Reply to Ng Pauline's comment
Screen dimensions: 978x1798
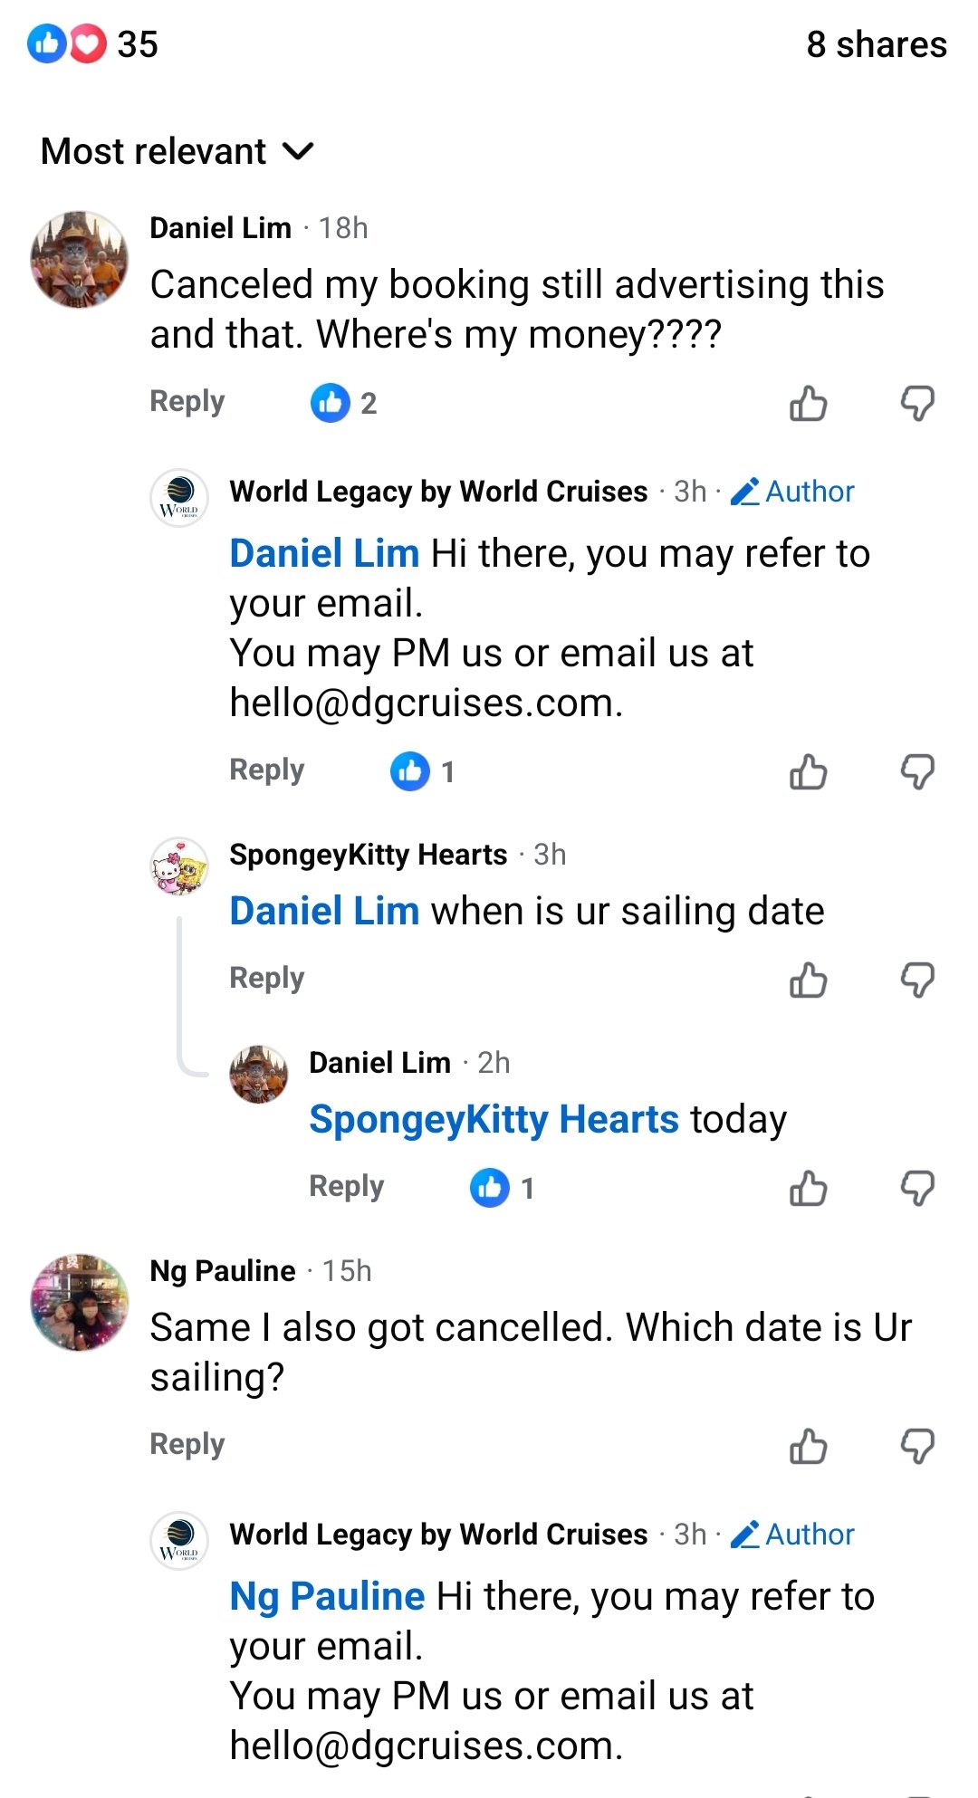pyautogui.click(x=187, y=1444)
